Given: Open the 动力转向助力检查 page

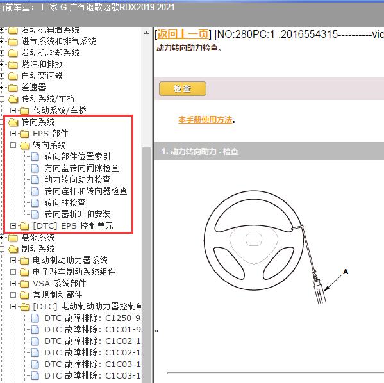Looking at the screenshot, I should [78, 179].
